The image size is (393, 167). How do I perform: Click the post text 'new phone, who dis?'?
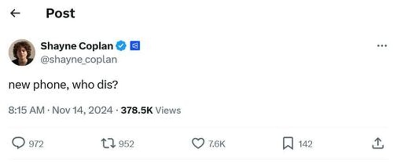pyautogui.click(x=63, y=85)
